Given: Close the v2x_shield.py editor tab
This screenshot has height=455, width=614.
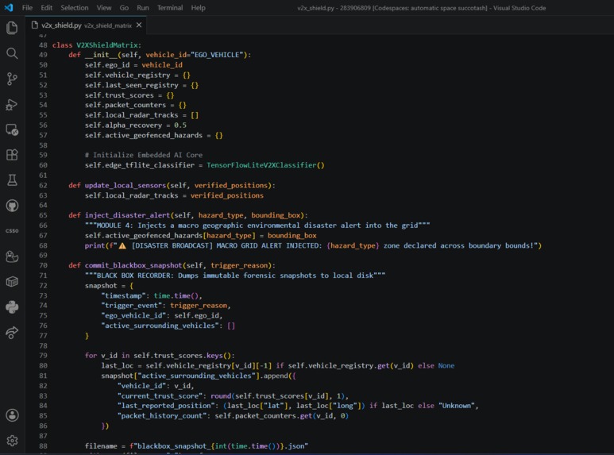Looking at the screenshot, I should pos(139,25).
